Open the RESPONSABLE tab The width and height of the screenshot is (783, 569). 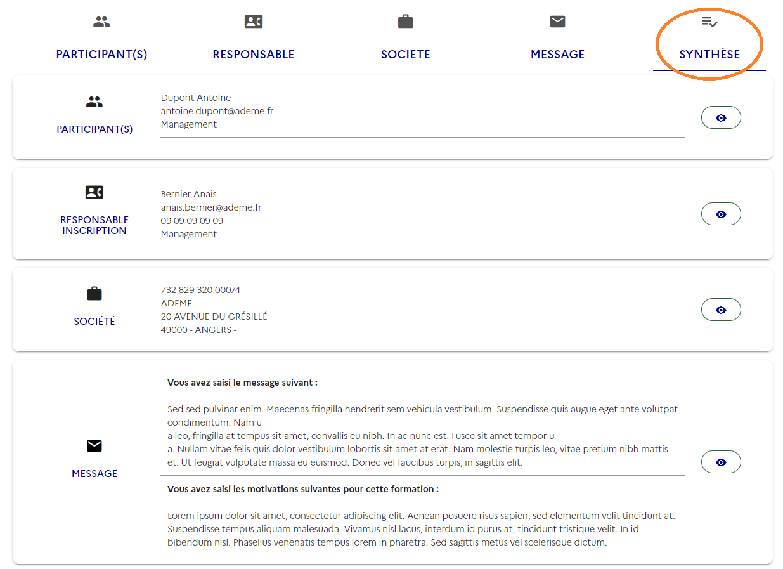(254, 55)
